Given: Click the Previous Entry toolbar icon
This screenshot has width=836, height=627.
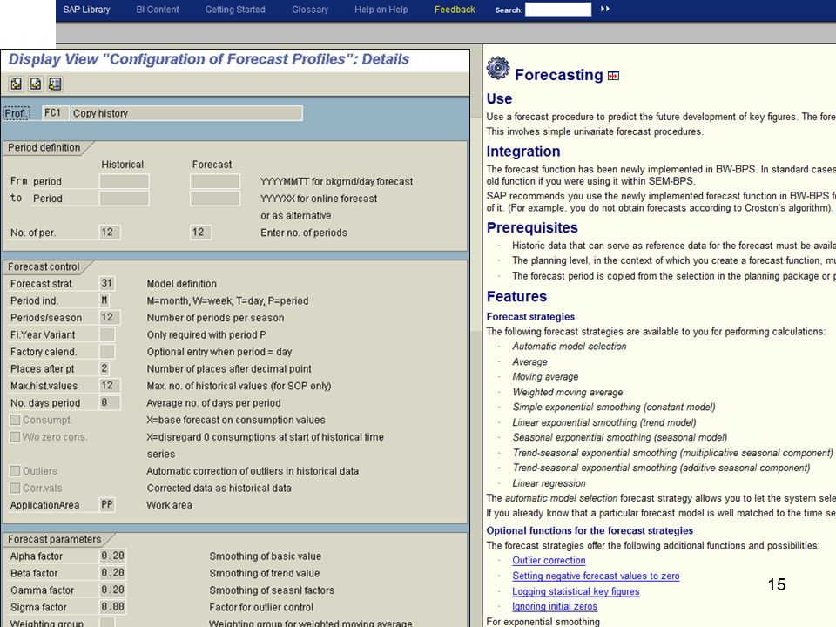Looking at the screenshot, I should tap(17, 84).
